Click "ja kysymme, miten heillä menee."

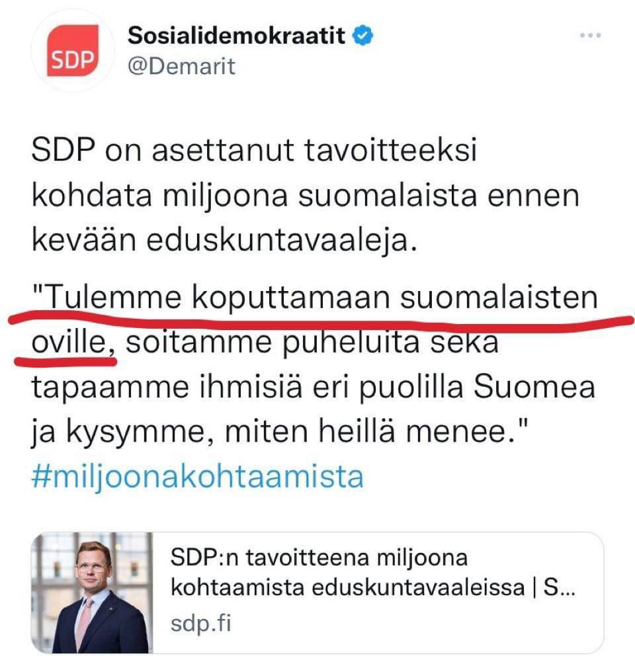tap(273, 433)
